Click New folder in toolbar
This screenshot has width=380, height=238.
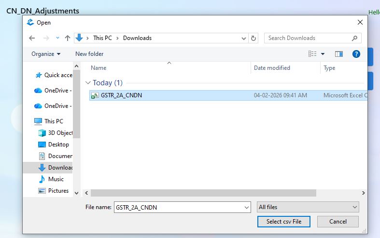pos(89,54)
